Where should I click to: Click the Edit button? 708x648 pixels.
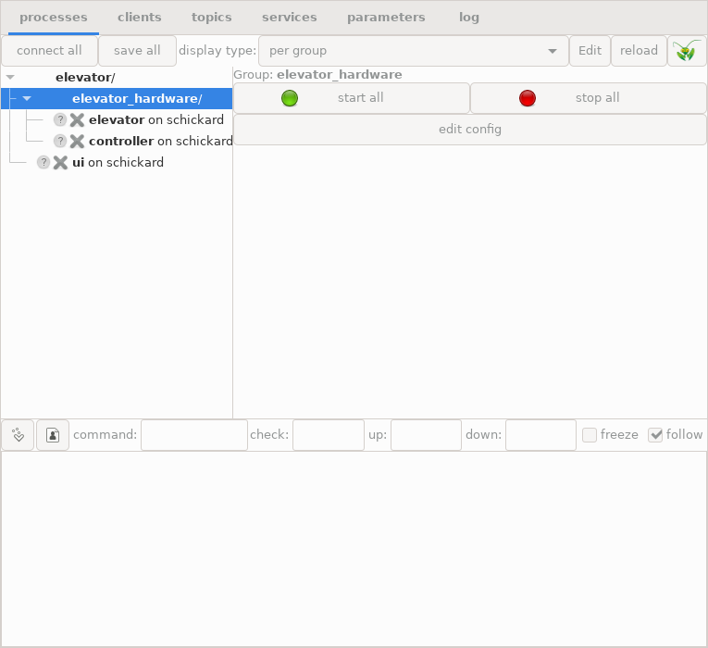[x=590, y=51]
